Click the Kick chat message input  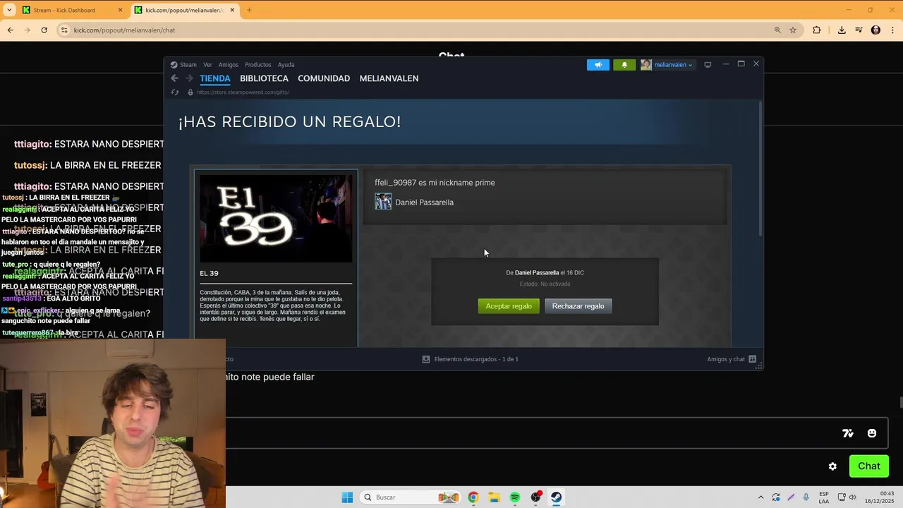[x=529, y=433]
